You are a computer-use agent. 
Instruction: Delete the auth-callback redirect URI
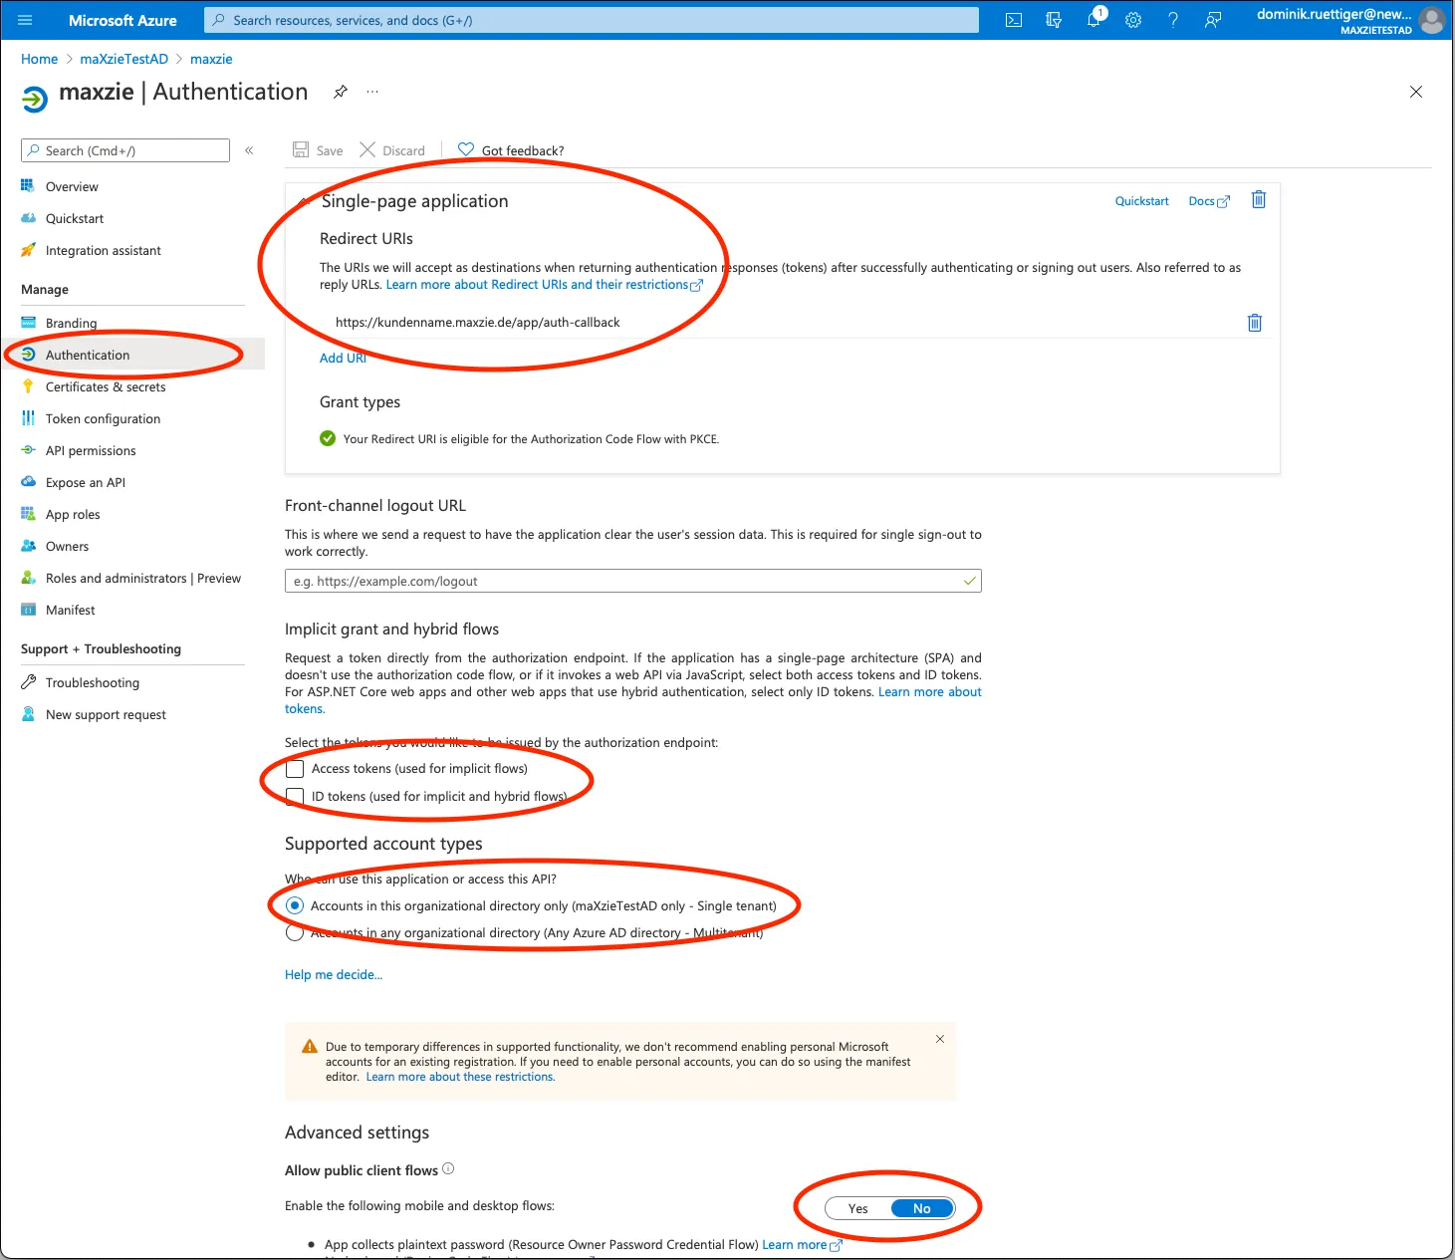pos(1255,323)
